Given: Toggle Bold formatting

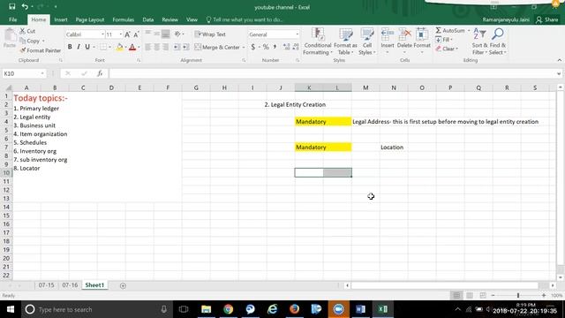Looking at the screenshot, I should click(70, 47).
